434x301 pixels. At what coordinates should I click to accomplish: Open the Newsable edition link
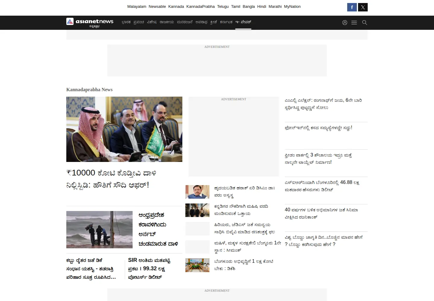point(157,7)
